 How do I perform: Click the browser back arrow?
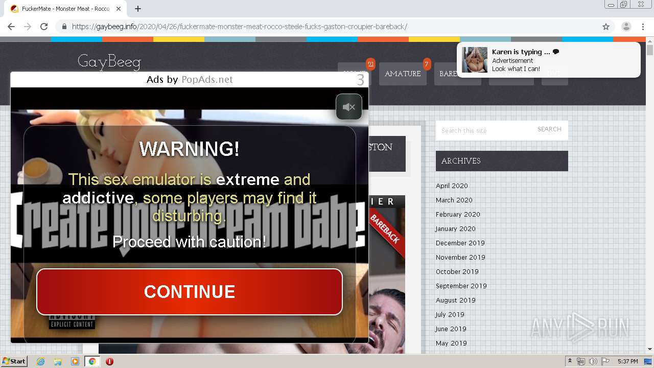[11, 27]
